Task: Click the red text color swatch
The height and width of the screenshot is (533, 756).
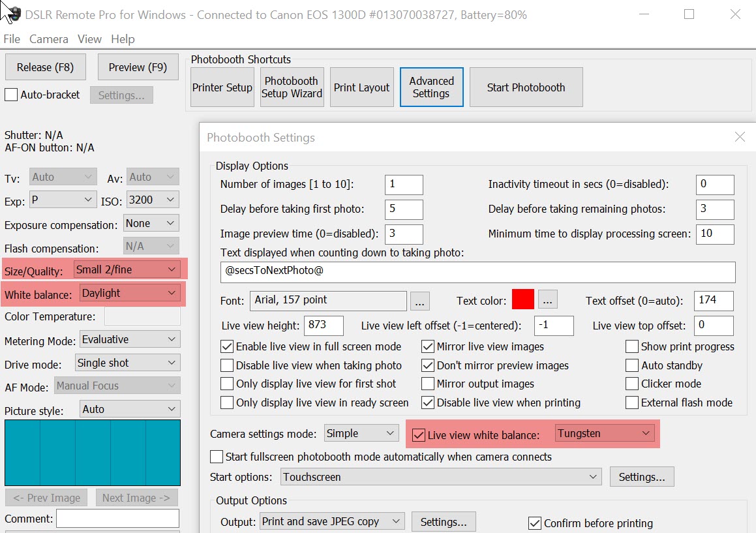Action: pos(523,300)
